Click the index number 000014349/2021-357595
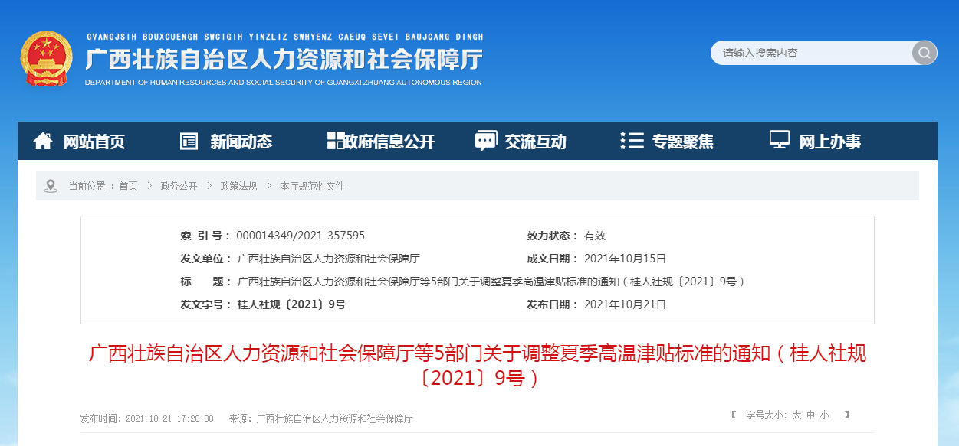 [x=301, y=236]
